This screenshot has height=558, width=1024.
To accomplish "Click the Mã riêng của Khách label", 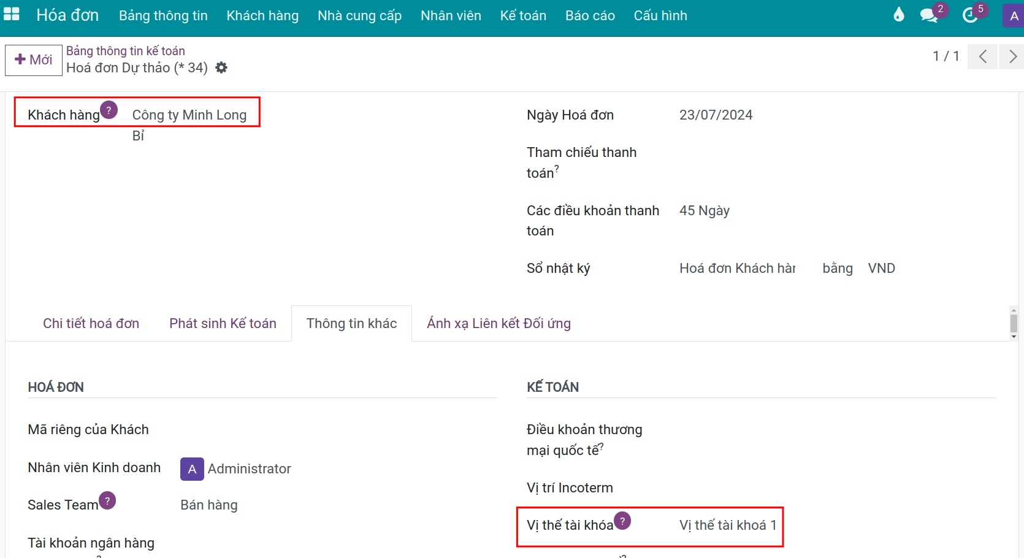I will (x=88, y=429).
